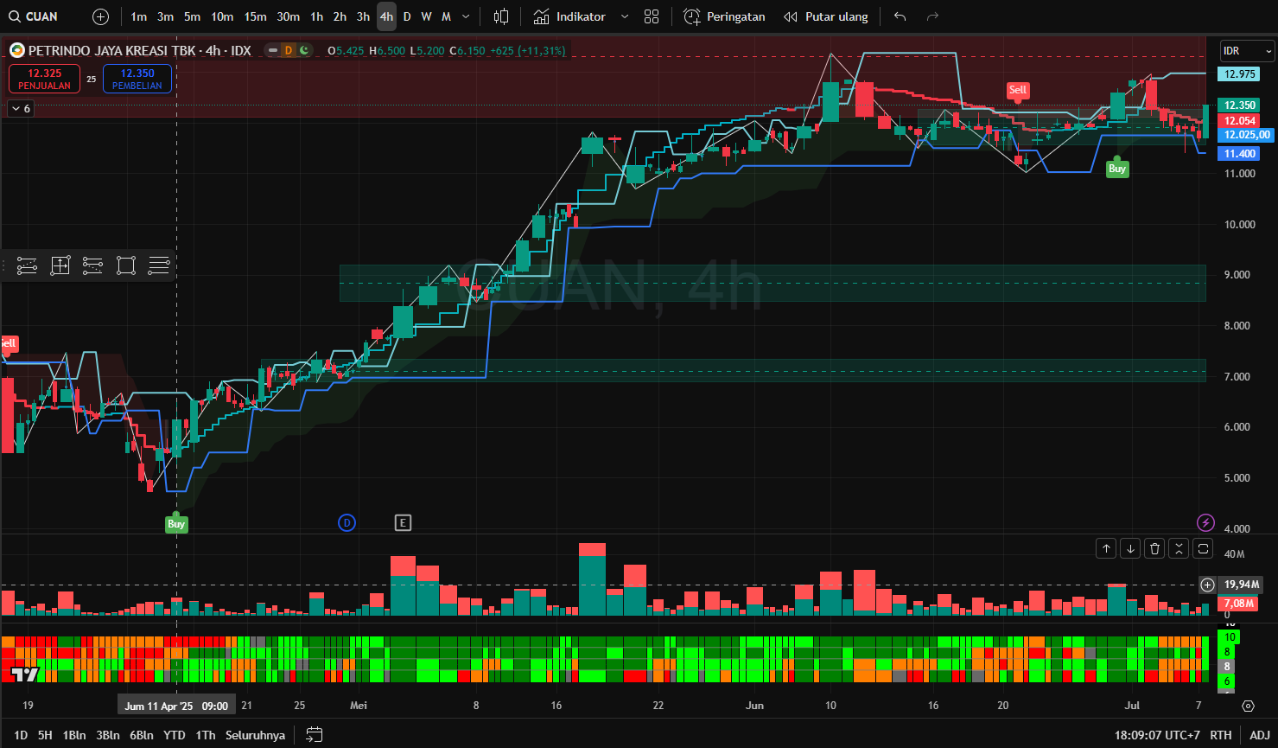Open timezone menu showing 18:09:07 UTC+7
The height and width of the screenshot is (748, 1278).
[x=1157, y=735]
